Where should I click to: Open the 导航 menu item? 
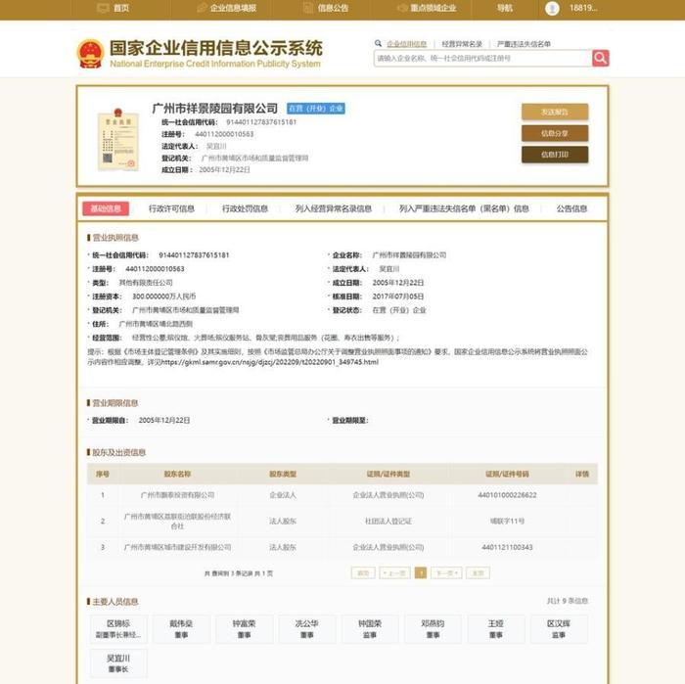[505, 8]
